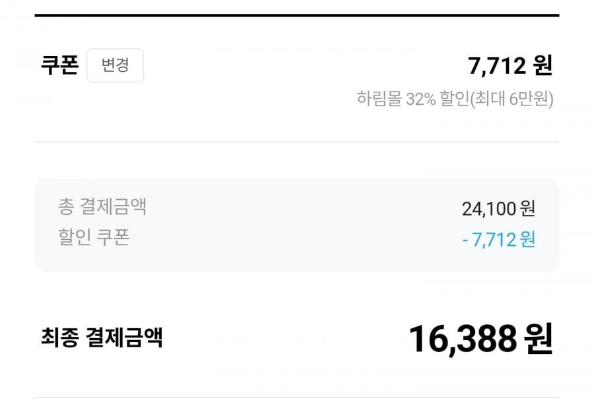Click the 원 symbol after 24,100
The height and width of the screenshot is (408, 594).
527,209
